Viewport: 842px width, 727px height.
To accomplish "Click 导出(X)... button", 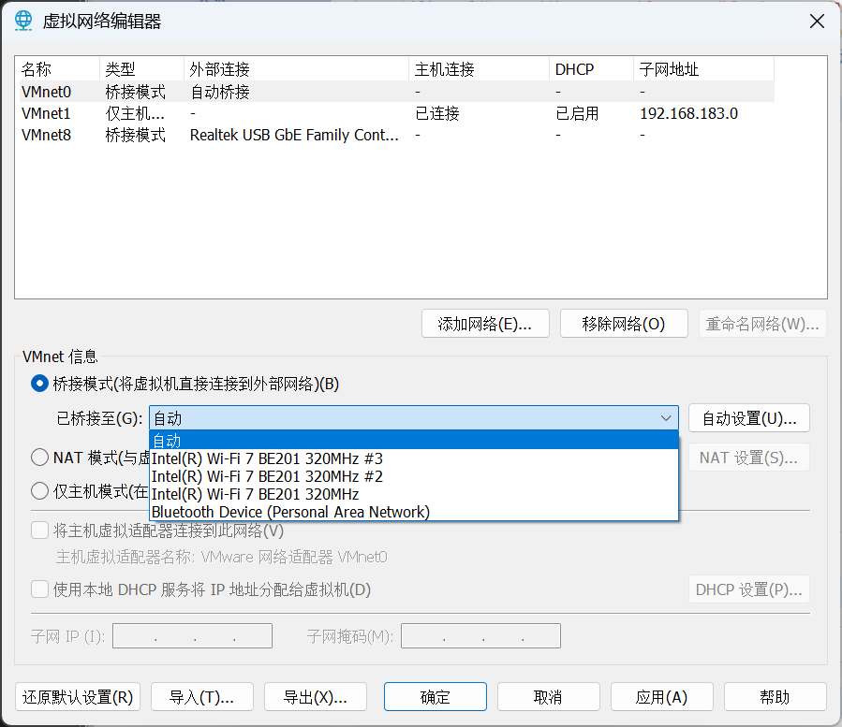I will 316,696.
